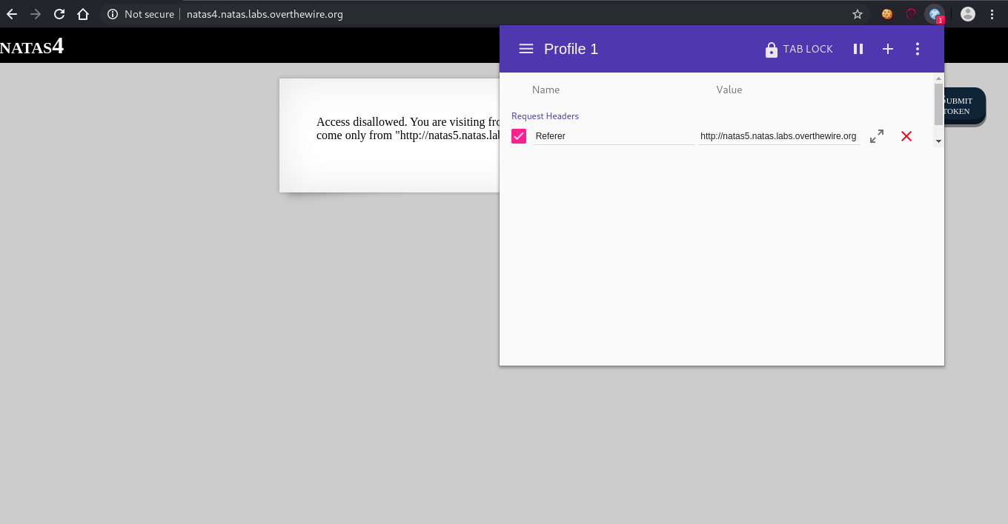Uncheck the Referer header checkbox
The height and width of the screenshot is (524, 1008).
pyautogui.click(x=519, y=136)
